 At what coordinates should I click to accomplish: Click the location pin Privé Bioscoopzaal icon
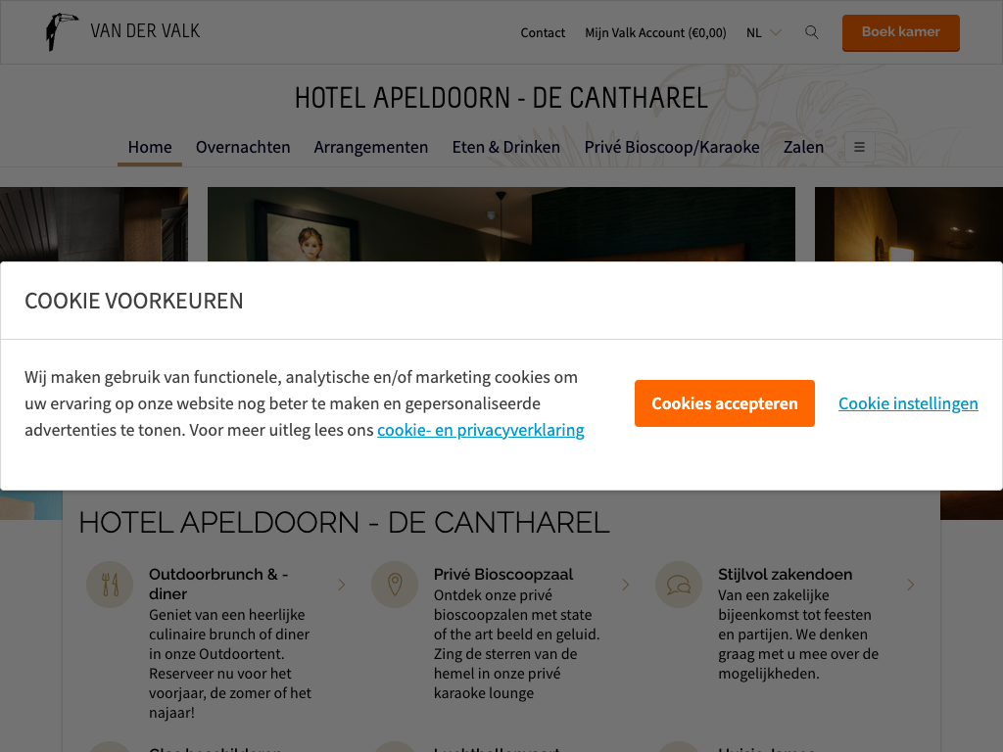(x=395, y=585)
